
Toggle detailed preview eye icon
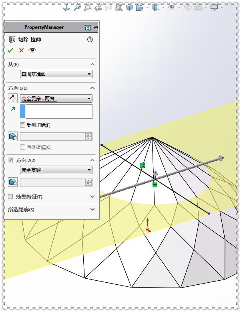[32, 50]
